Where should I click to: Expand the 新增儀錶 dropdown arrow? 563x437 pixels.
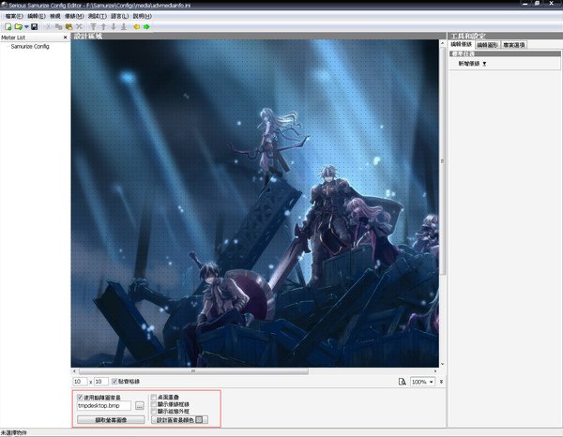(484, 64)
